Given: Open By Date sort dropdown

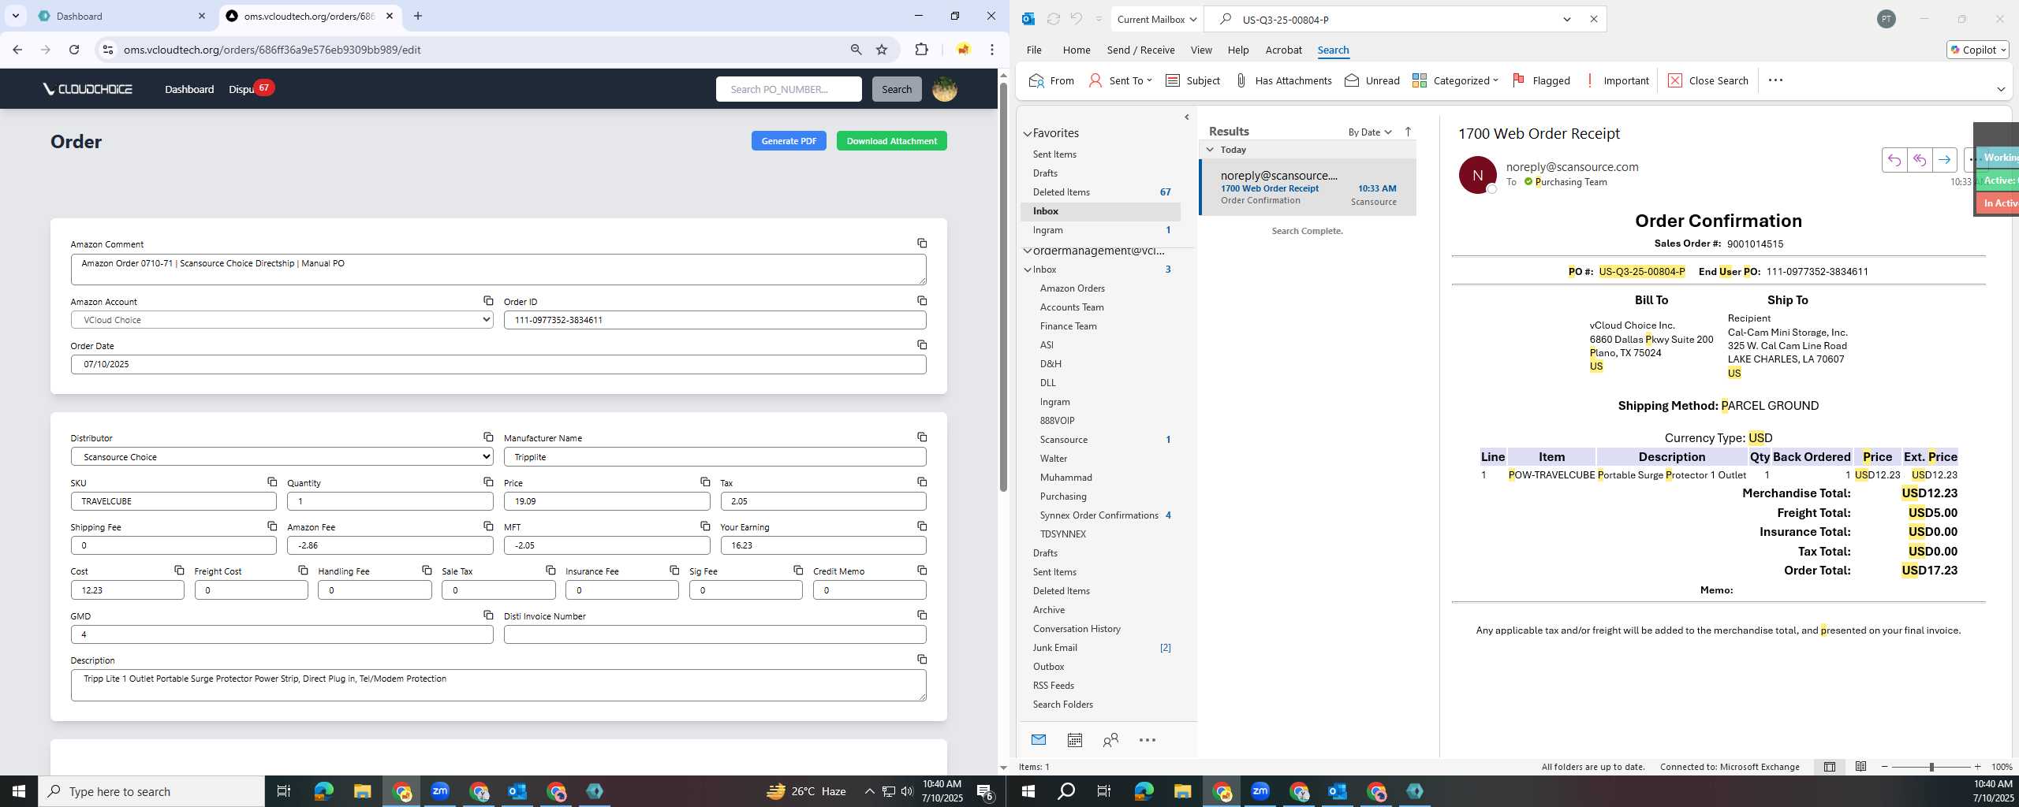Looking at the screenshot, I should click(x=1370, y=132).
